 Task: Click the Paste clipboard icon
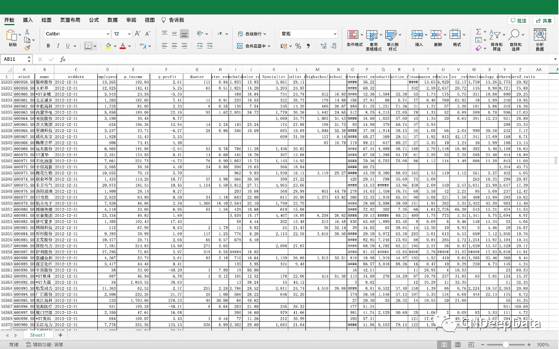[12, 36]
